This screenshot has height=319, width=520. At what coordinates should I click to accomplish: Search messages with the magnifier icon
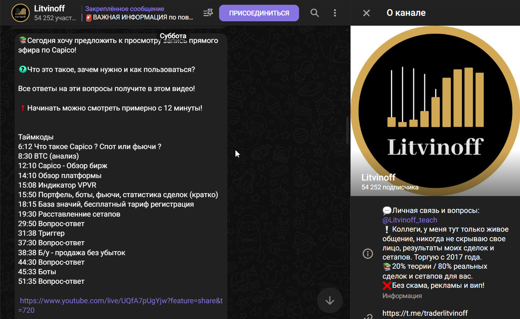pyautogui.click(x=315, y=13)
